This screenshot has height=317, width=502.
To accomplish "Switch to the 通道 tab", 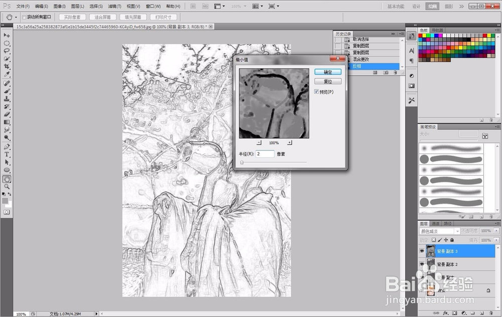I will (x=435, y=223).
